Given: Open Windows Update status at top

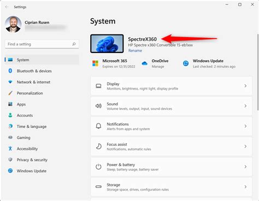Looking at the screenshot, I should 209,63.
